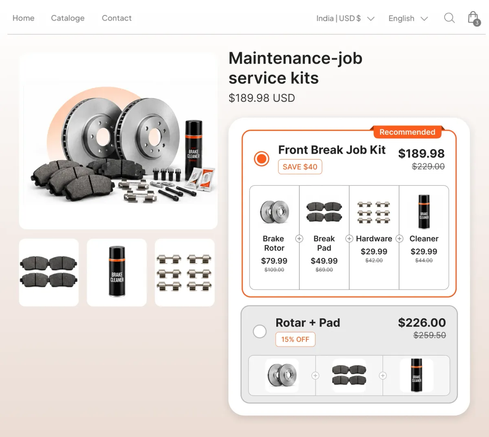Select Front Break Job Kit radio button

[x=262, y=158]
